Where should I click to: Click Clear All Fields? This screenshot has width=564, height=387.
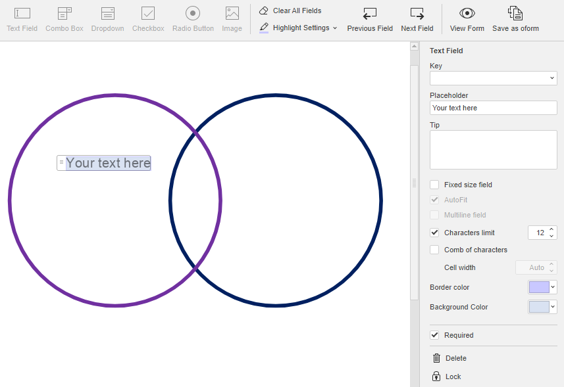point(294,11)
